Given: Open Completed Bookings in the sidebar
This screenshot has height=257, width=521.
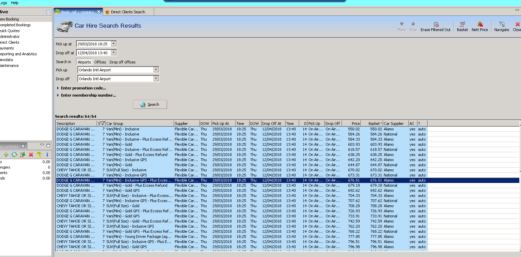Looking at the screenshot, I should pos(15,25).
